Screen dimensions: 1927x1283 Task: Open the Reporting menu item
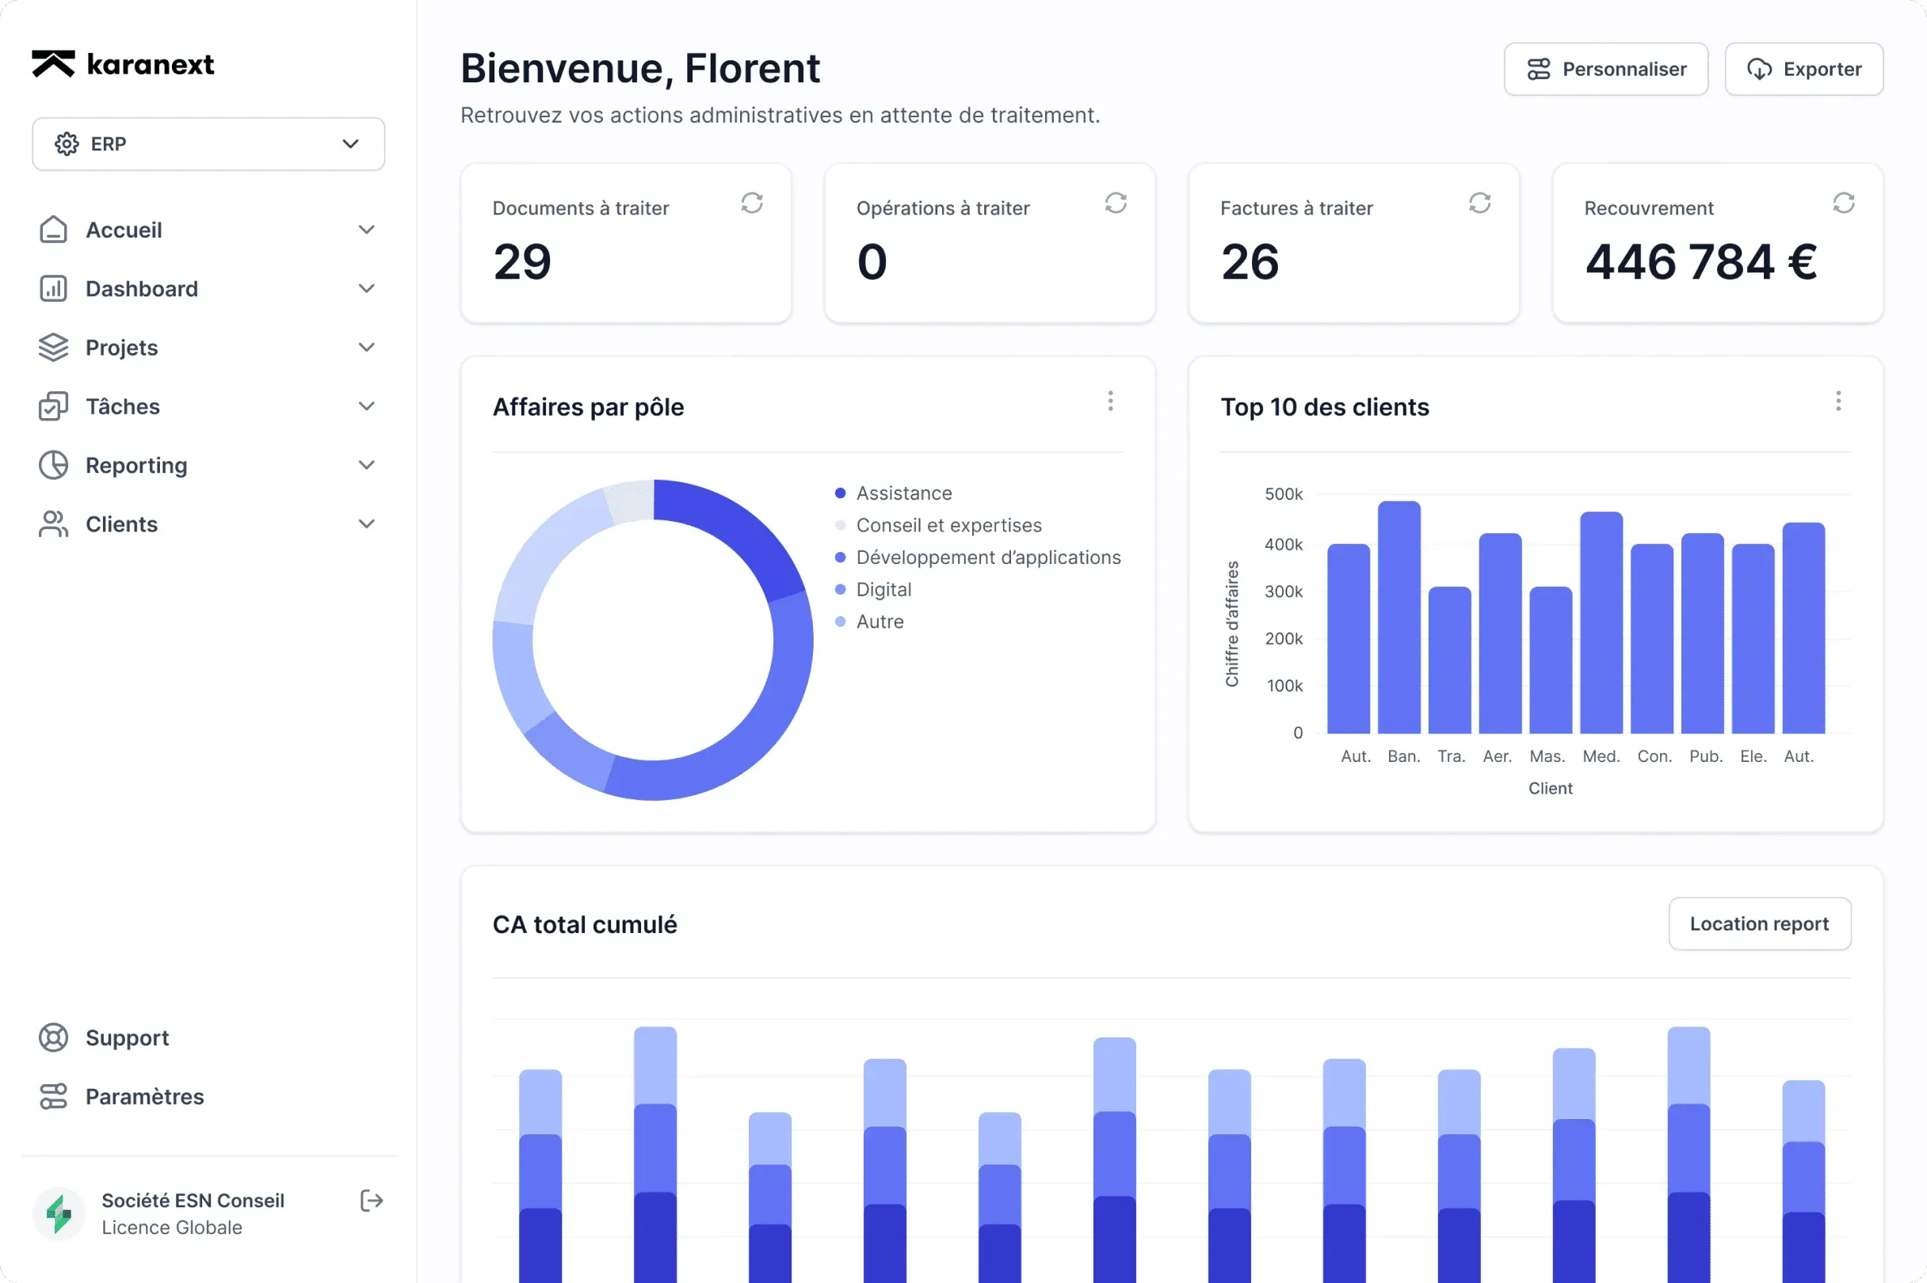click(x=137, y=466)
